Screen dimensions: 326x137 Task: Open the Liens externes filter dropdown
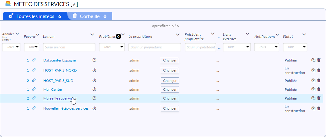tap(237, 47)
